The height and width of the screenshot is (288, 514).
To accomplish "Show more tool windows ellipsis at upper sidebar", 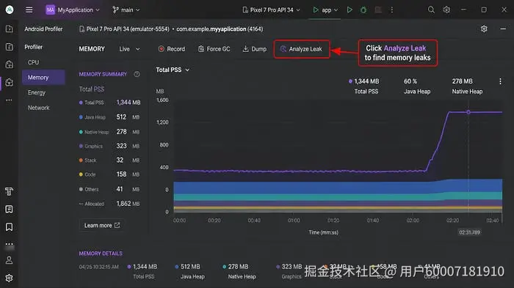I will [9, 100].
